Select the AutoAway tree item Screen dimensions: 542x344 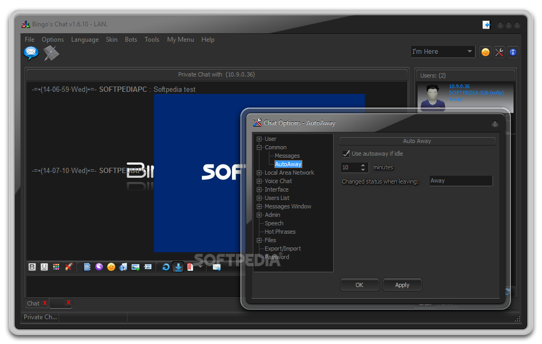coord(288,164)
